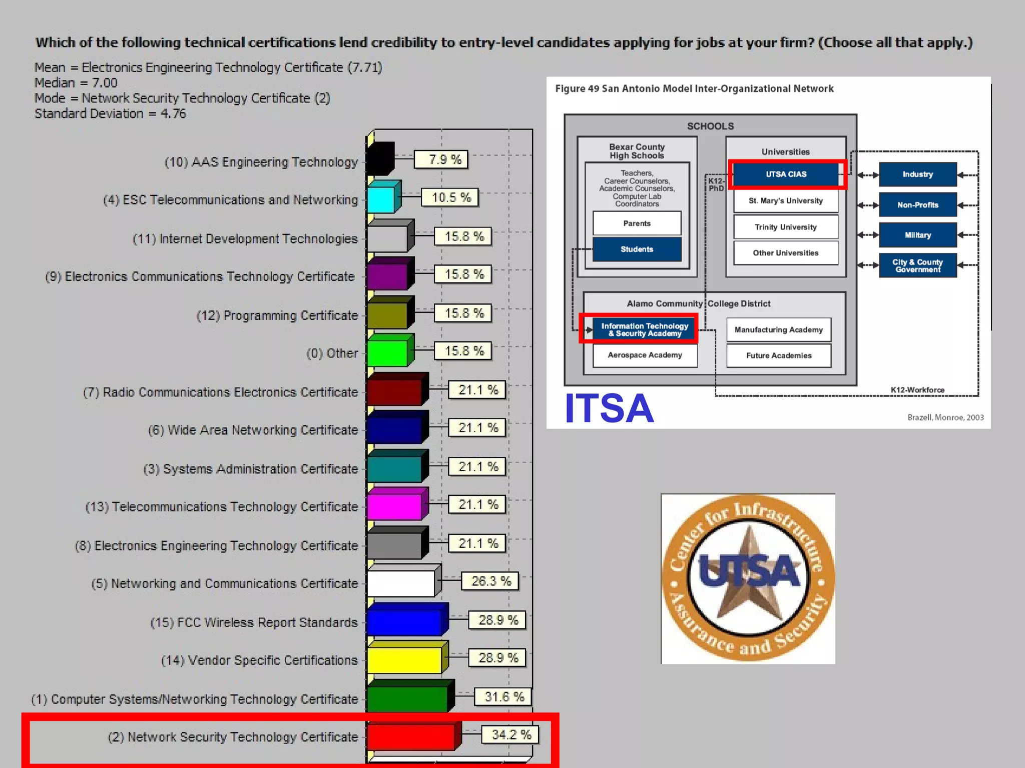Click the yellow Vendor Specific Certifications bar
This screenshot has width=1025, height=768.
click(x=404, y=660)
